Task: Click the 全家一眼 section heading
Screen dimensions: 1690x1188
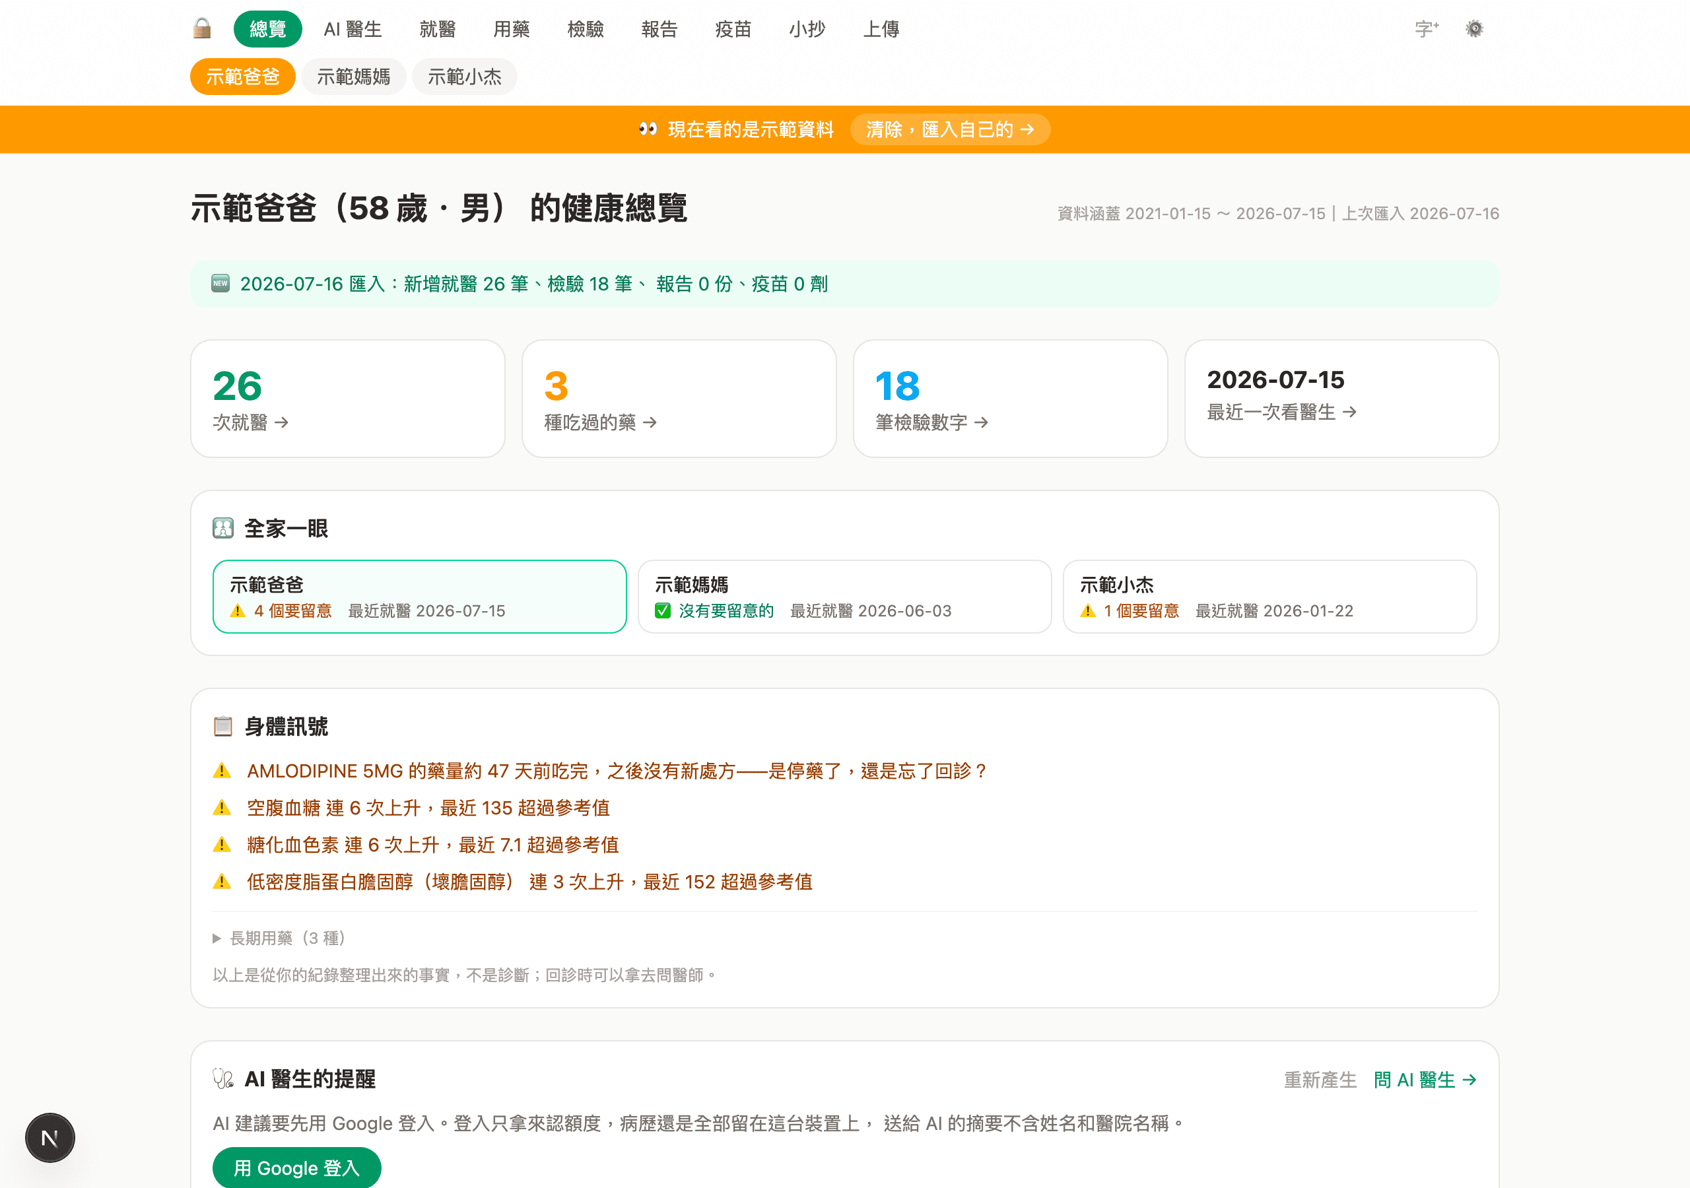Action: coord(287,529)
